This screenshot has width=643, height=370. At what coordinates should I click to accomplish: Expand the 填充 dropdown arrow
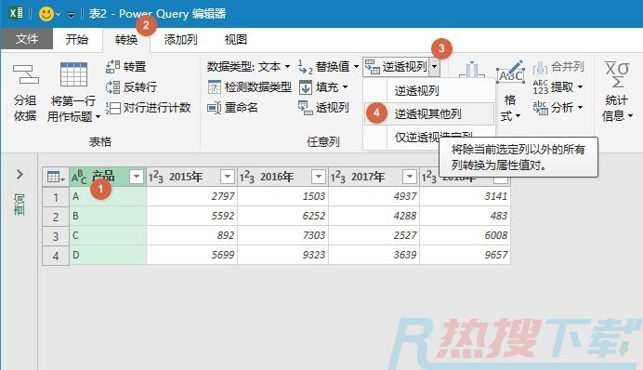tap(345, 87)
